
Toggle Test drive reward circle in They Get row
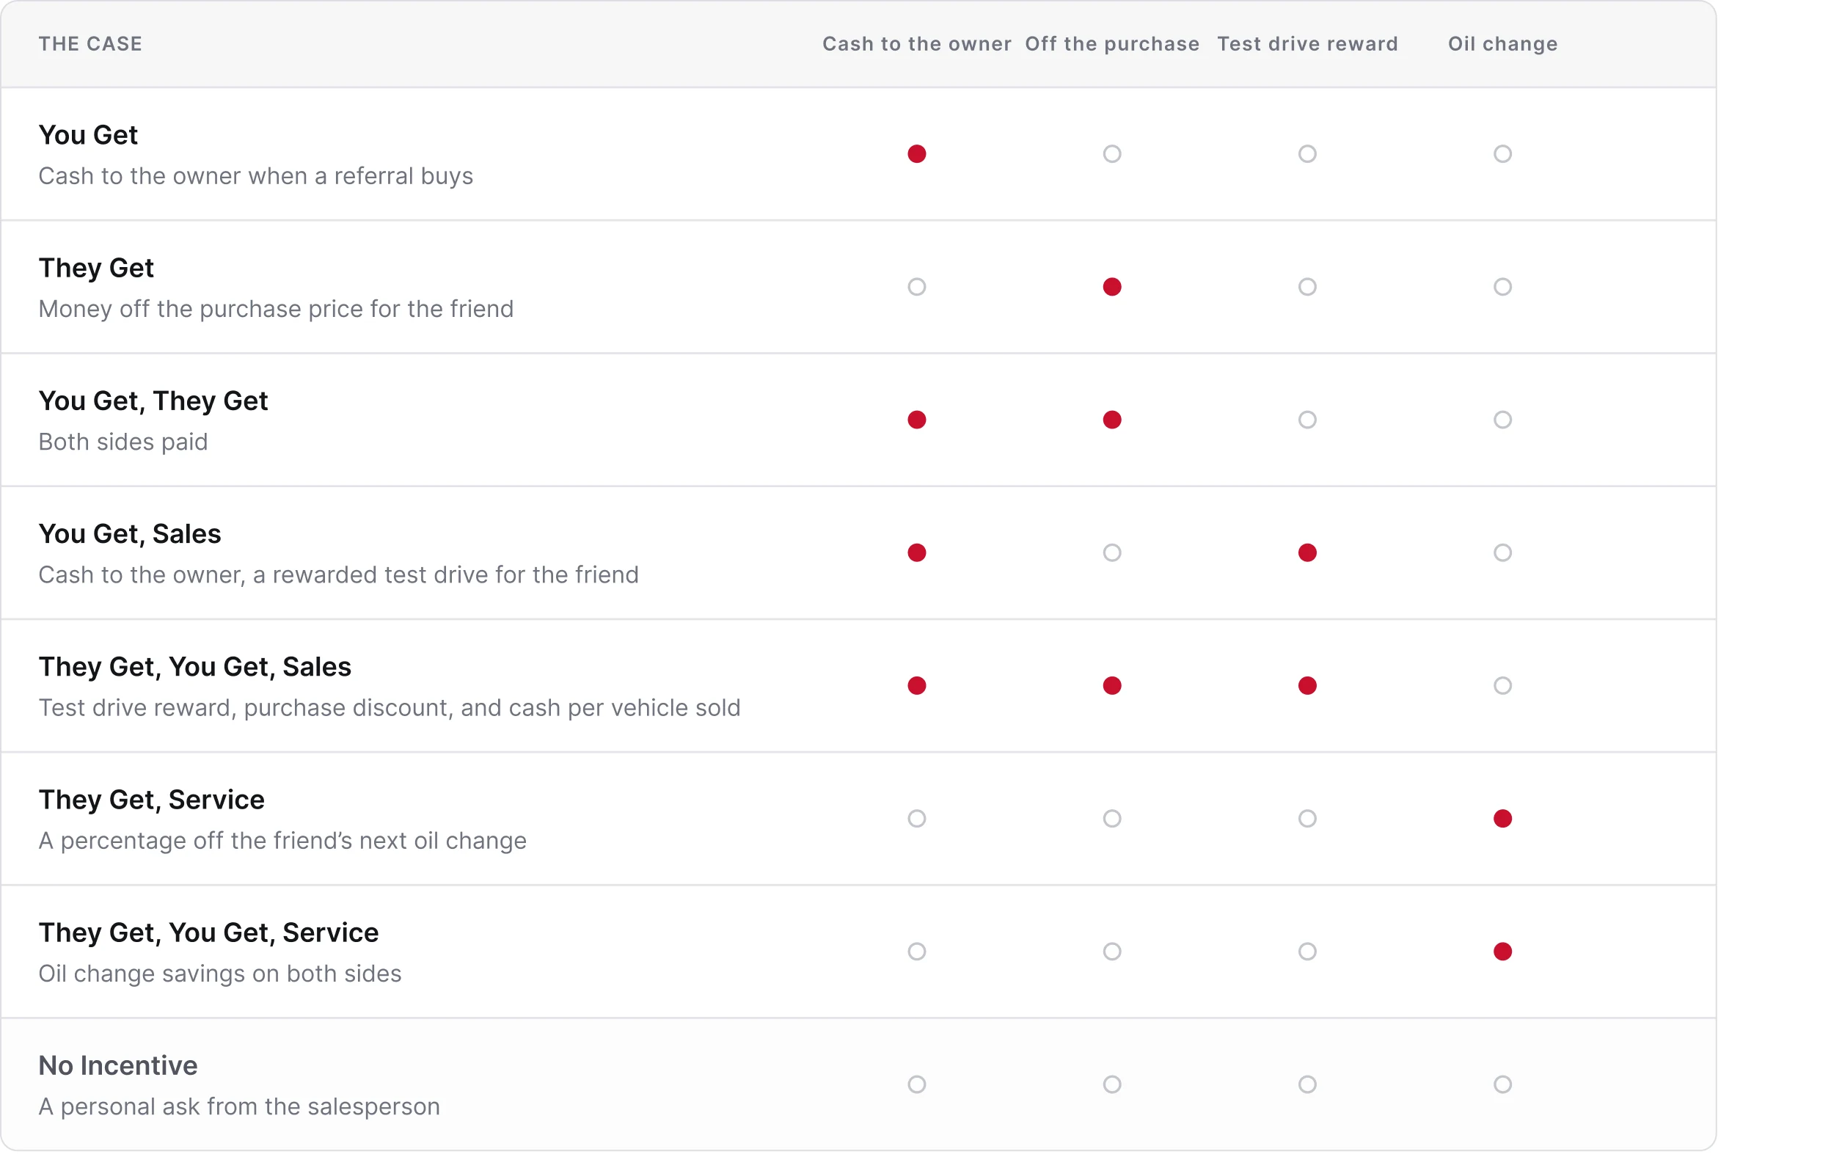pos(1308,288)
